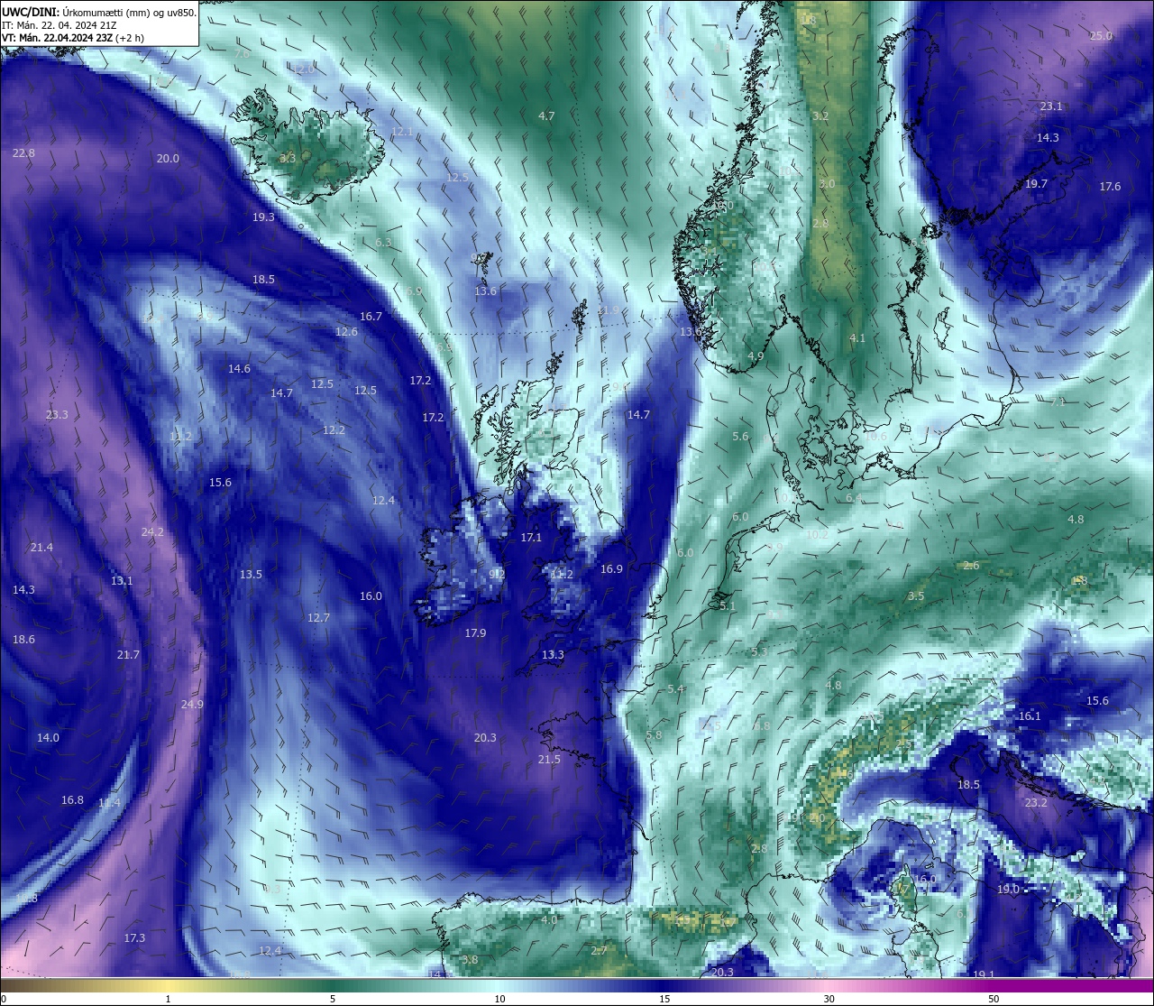Click the colour scale label 10
The height and width of the screenshot is (1006, 1154).
coord(499,999)
